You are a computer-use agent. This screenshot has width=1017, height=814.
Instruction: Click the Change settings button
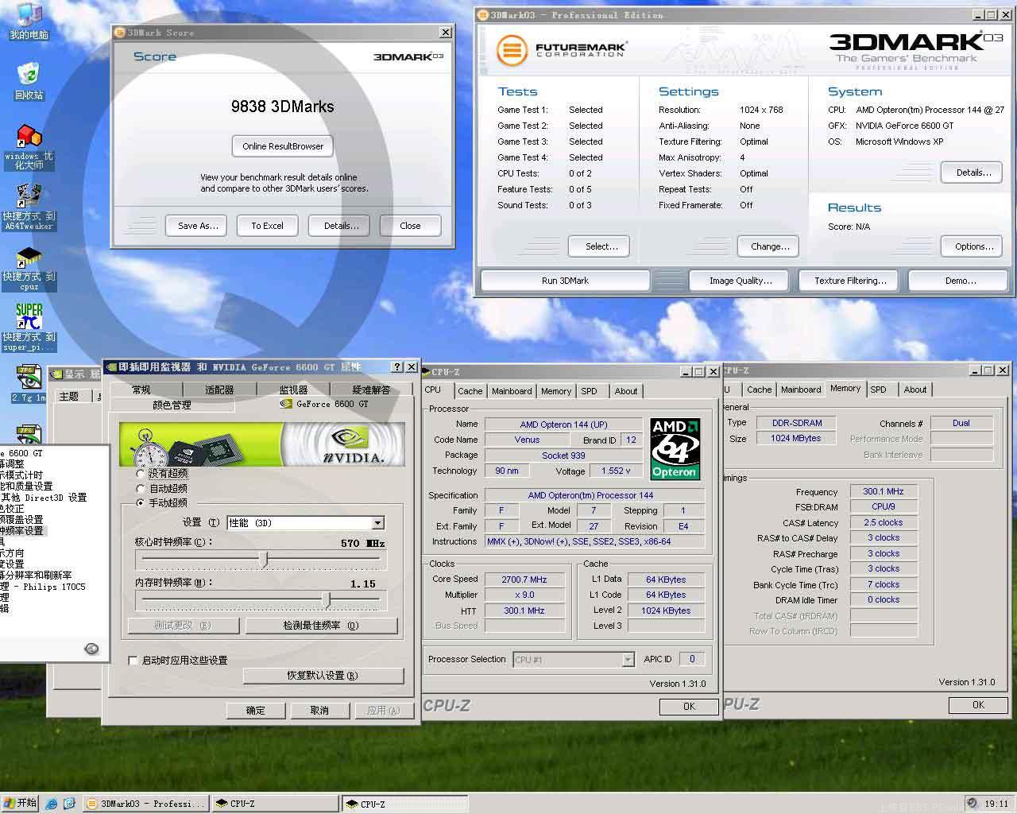(770, 246)
